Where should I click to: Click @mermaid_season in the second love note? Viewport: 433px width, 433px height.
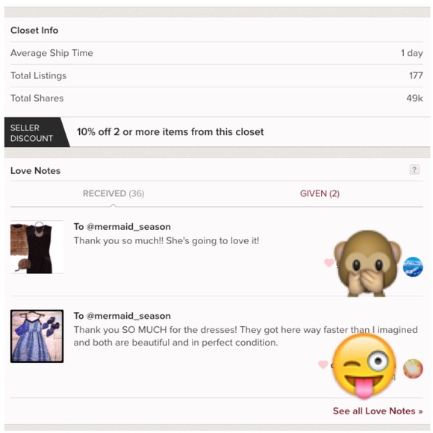(128, 316)
